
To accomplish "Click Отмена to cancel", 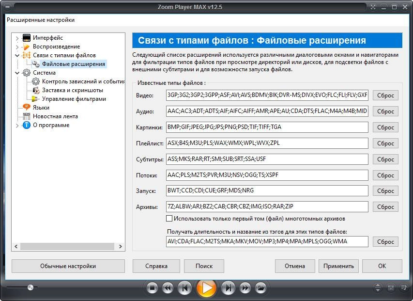I will coord(295,266).
